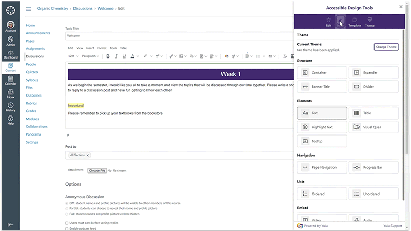Screen dimensions: 411x231
Task: Click the Bold formatting icon
Action: click(x=108, y=56)
